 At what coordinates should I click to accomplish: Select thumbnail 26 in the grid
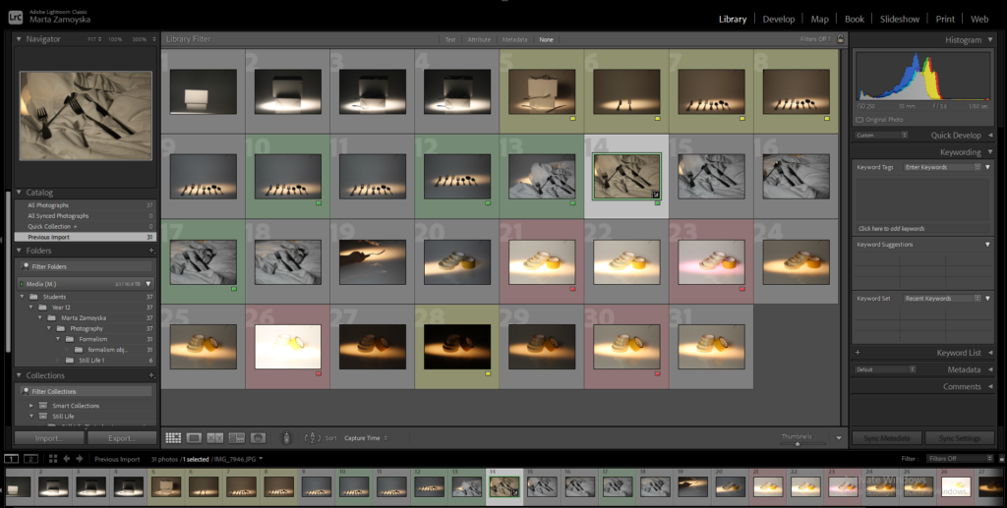[x=288, y=346]
